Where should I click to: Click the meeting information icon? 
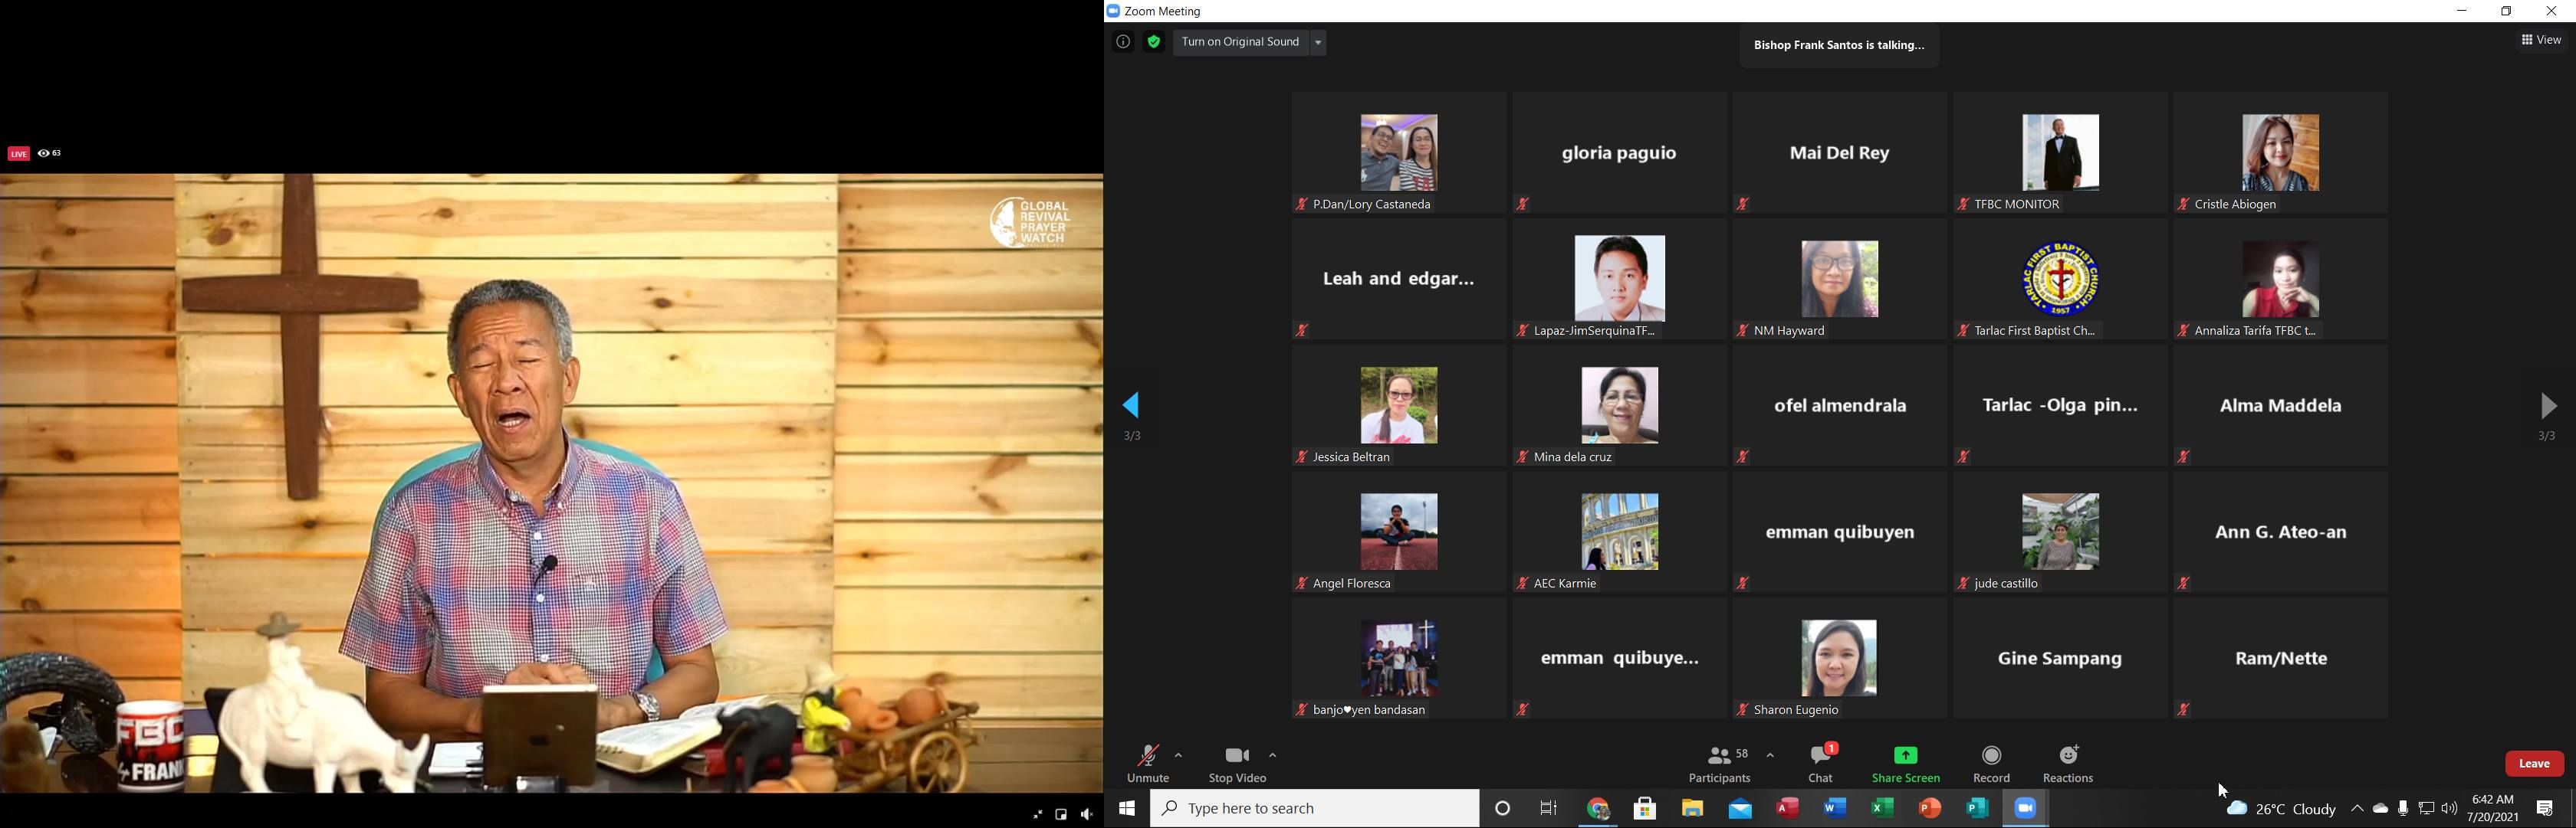coord(1123,42)
